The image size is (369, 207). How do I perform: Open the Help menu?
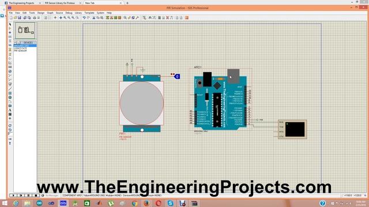pyautogui.click(x=109, y=13)
